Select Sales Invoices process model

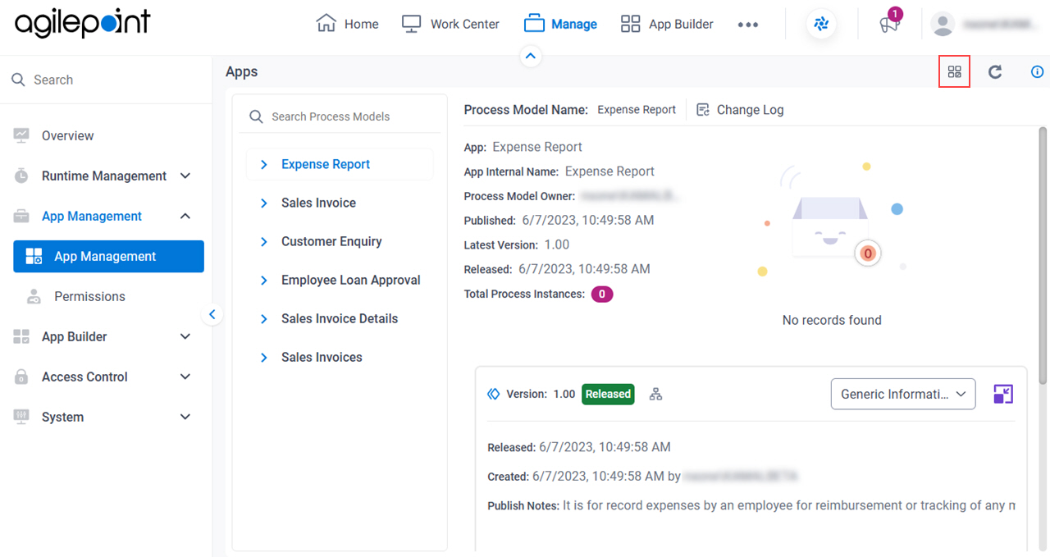click(x=322, y=357)
